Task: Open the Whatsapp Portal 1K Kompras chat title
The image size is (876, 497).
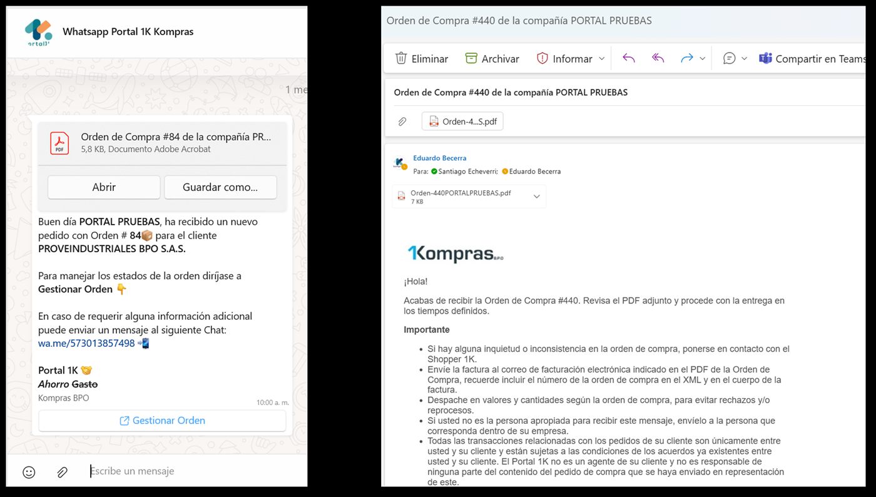Action: click(x=128, y=31)
